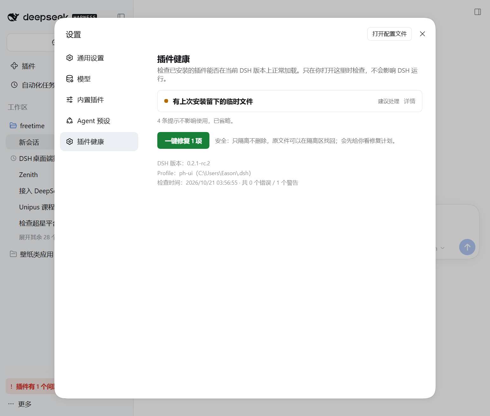Click the red 插件有 1 个问题 alert
The width and height of the screenshot is (490, 416).
click(x=30, y=386)
